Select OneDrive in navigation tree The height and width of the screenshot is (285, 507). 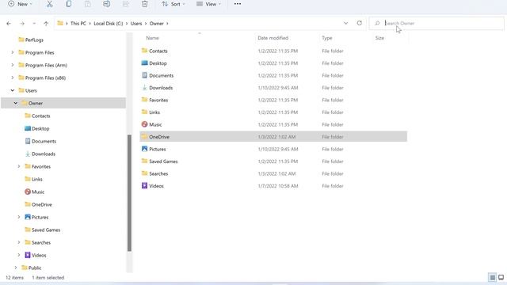click(x=39, y=204)
